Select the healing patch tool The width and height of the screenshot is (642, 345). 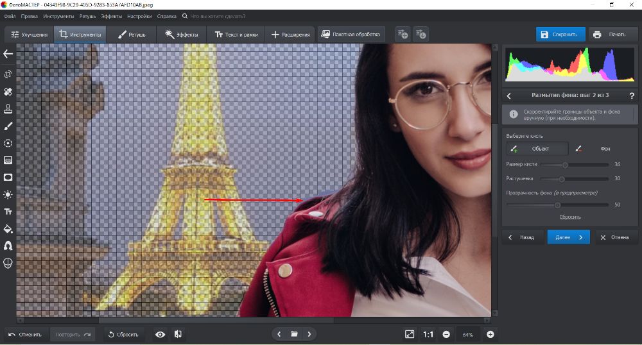tap(8, 92)
